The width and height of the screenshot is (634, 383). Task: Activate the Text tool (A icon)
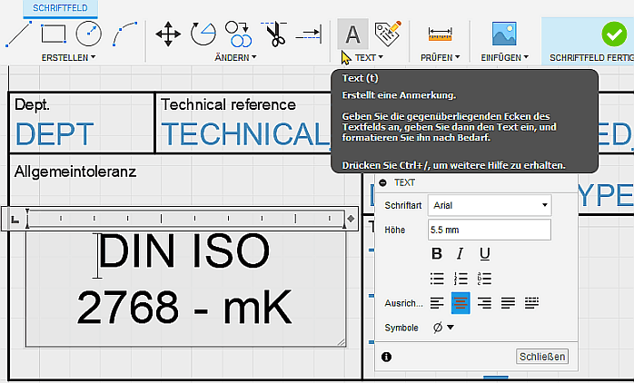click(352, 34)
